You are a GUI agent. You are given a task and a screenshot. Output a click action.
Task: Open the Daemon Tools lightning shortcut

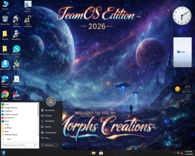coord(5,65)
